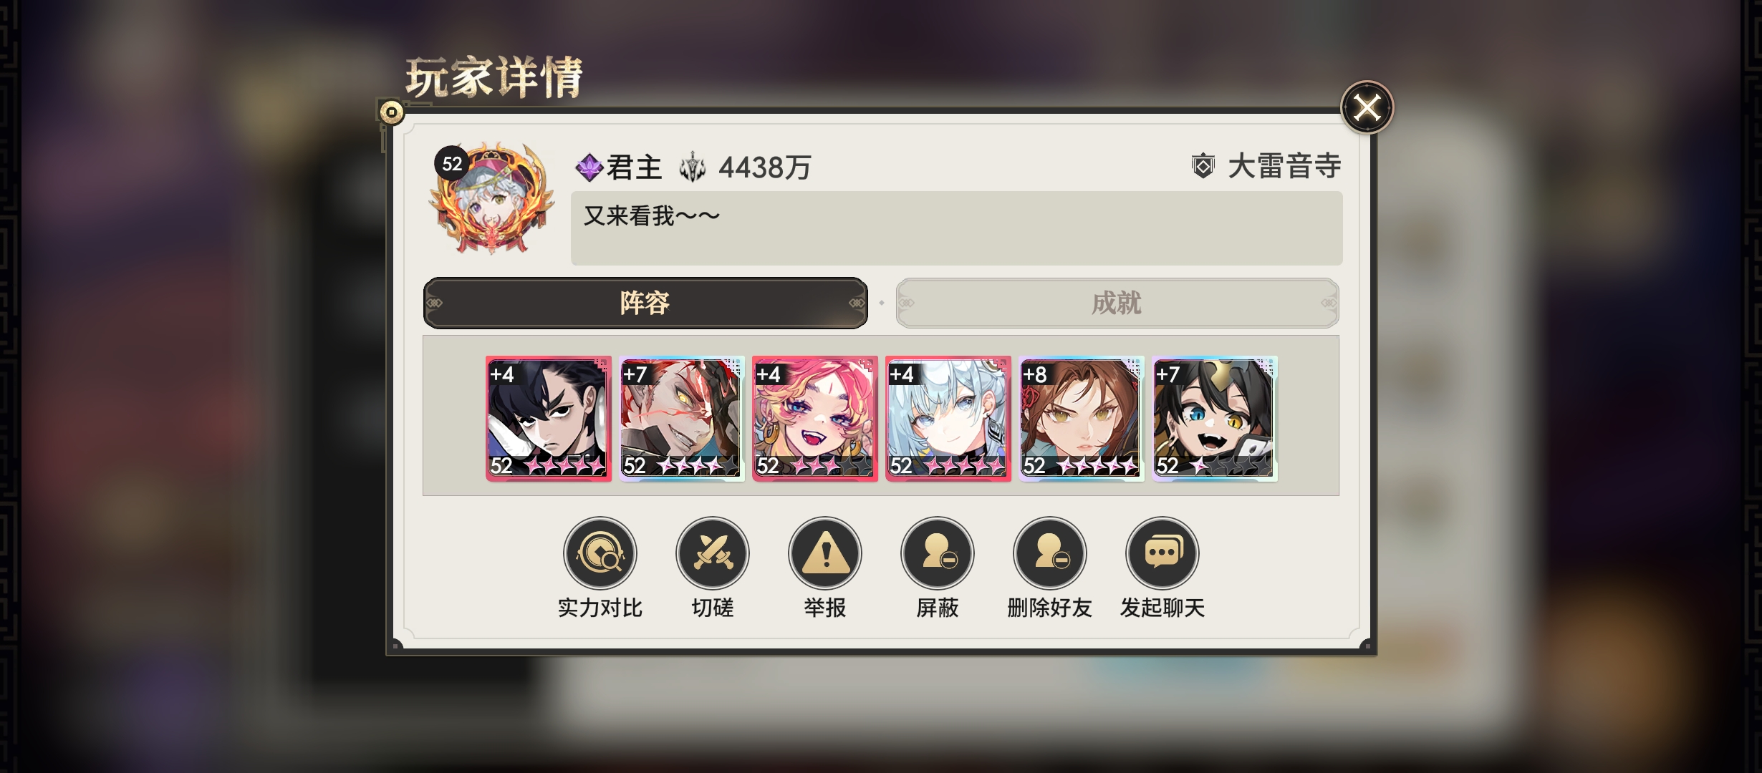Click the purple 君主 rank diamond icon
The width and height of the screenshot is (1762, 773).
tap(589, 167)
